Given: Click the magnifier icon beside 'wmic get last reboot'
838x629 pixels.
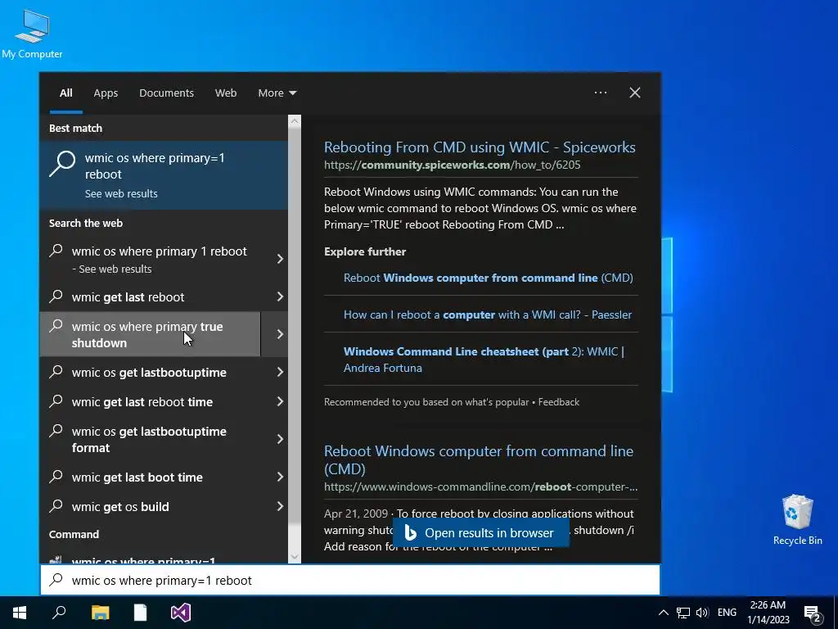Looking at the screenshot, I should [56, 296].
